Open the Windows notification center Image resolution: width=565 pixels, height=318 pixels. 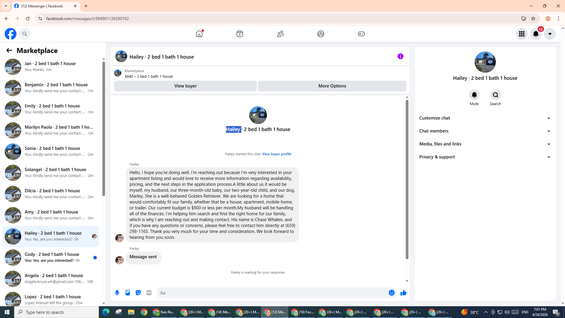556,312
